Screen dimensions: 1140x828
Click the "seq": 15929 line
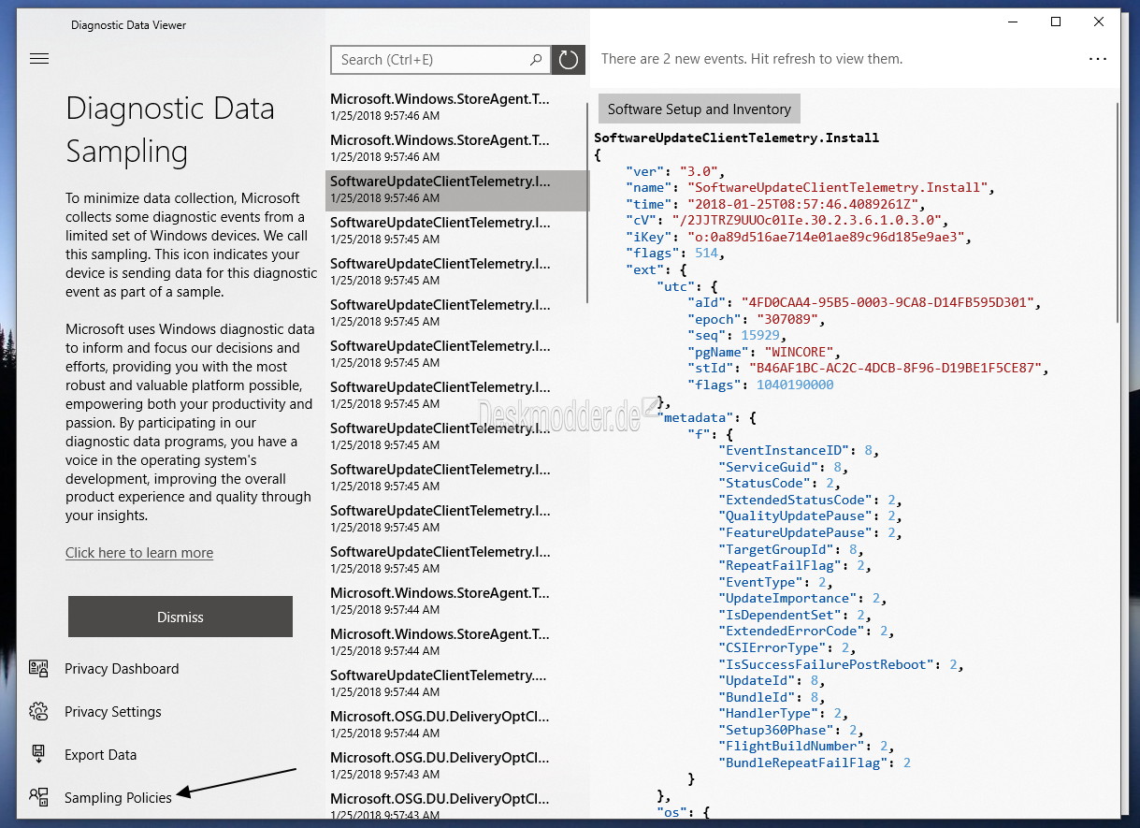pos(738,335)
